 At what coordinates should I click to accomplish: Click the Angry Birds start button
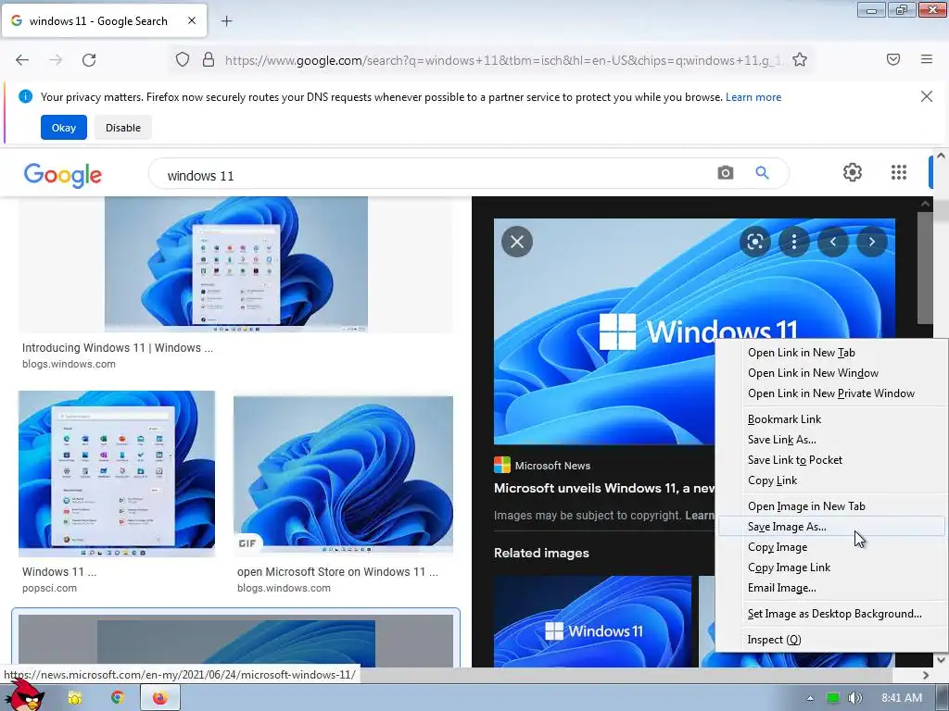(x=25, y=695)
